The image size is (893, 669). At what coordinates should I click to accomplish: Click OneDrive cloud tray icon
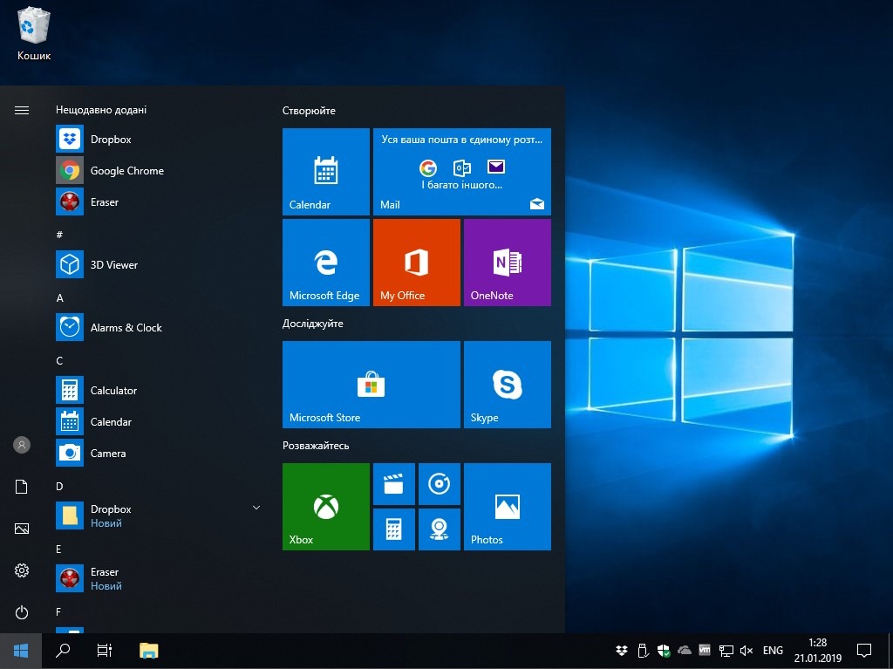coord(684,650)
